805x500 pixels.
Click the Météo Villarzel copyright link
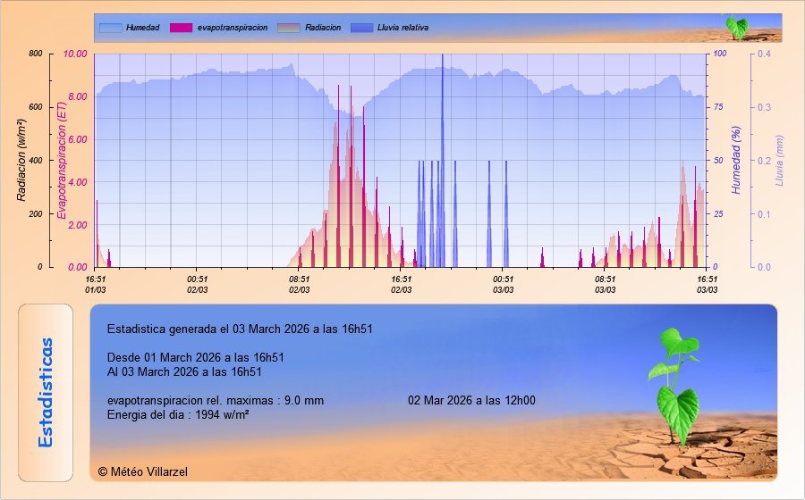(143, 471)
